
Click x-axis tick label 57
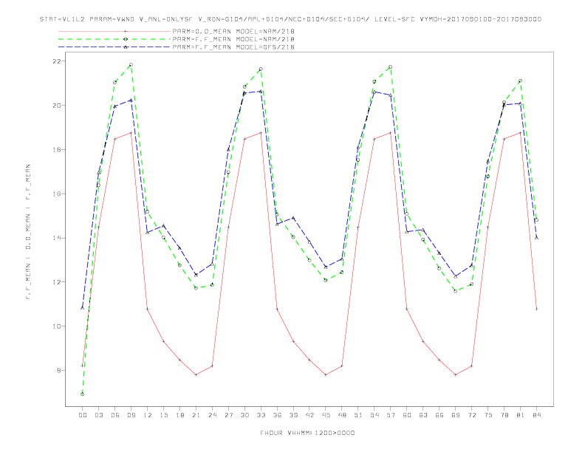click(391, 415)
